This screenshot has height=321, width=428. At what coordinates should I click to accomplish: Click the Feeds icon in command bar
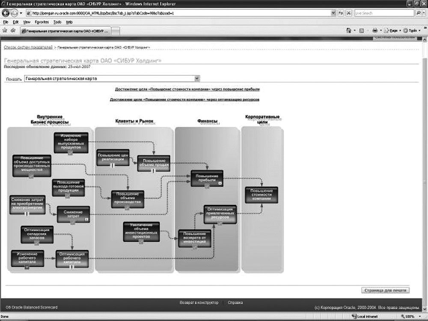[361, 31]
